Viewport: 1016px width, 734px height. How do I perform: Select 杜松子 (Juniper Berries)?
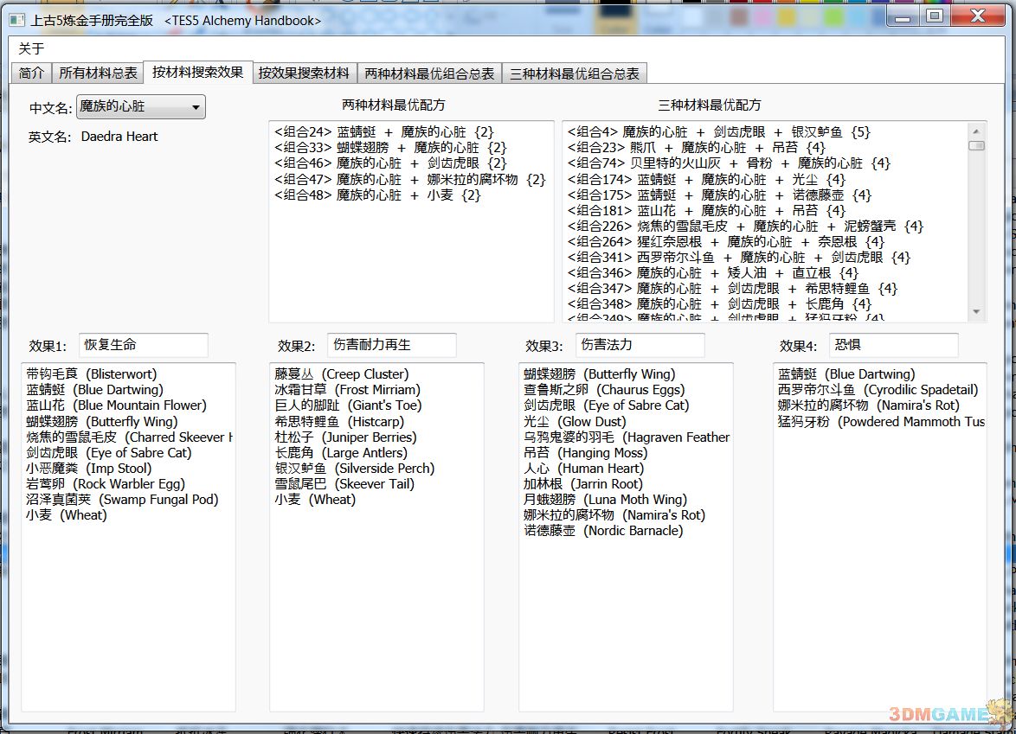(x=345, y=437)
